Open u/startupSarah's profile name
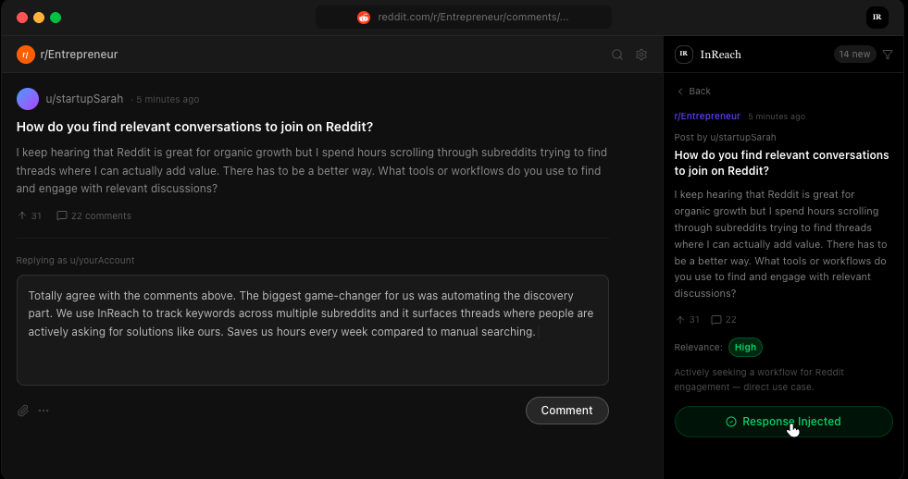908x479 pixels. [84, 99]
